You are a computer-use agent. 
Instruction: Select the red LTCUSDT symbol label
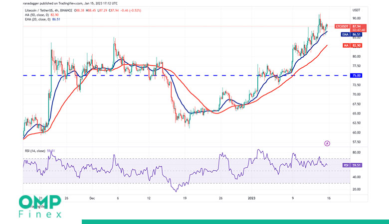coord(342,26)
